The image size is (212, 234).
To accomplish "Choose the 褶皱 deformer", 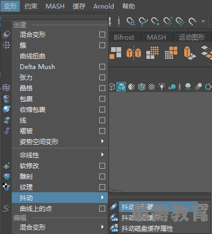I will click(x=26, y=131).
